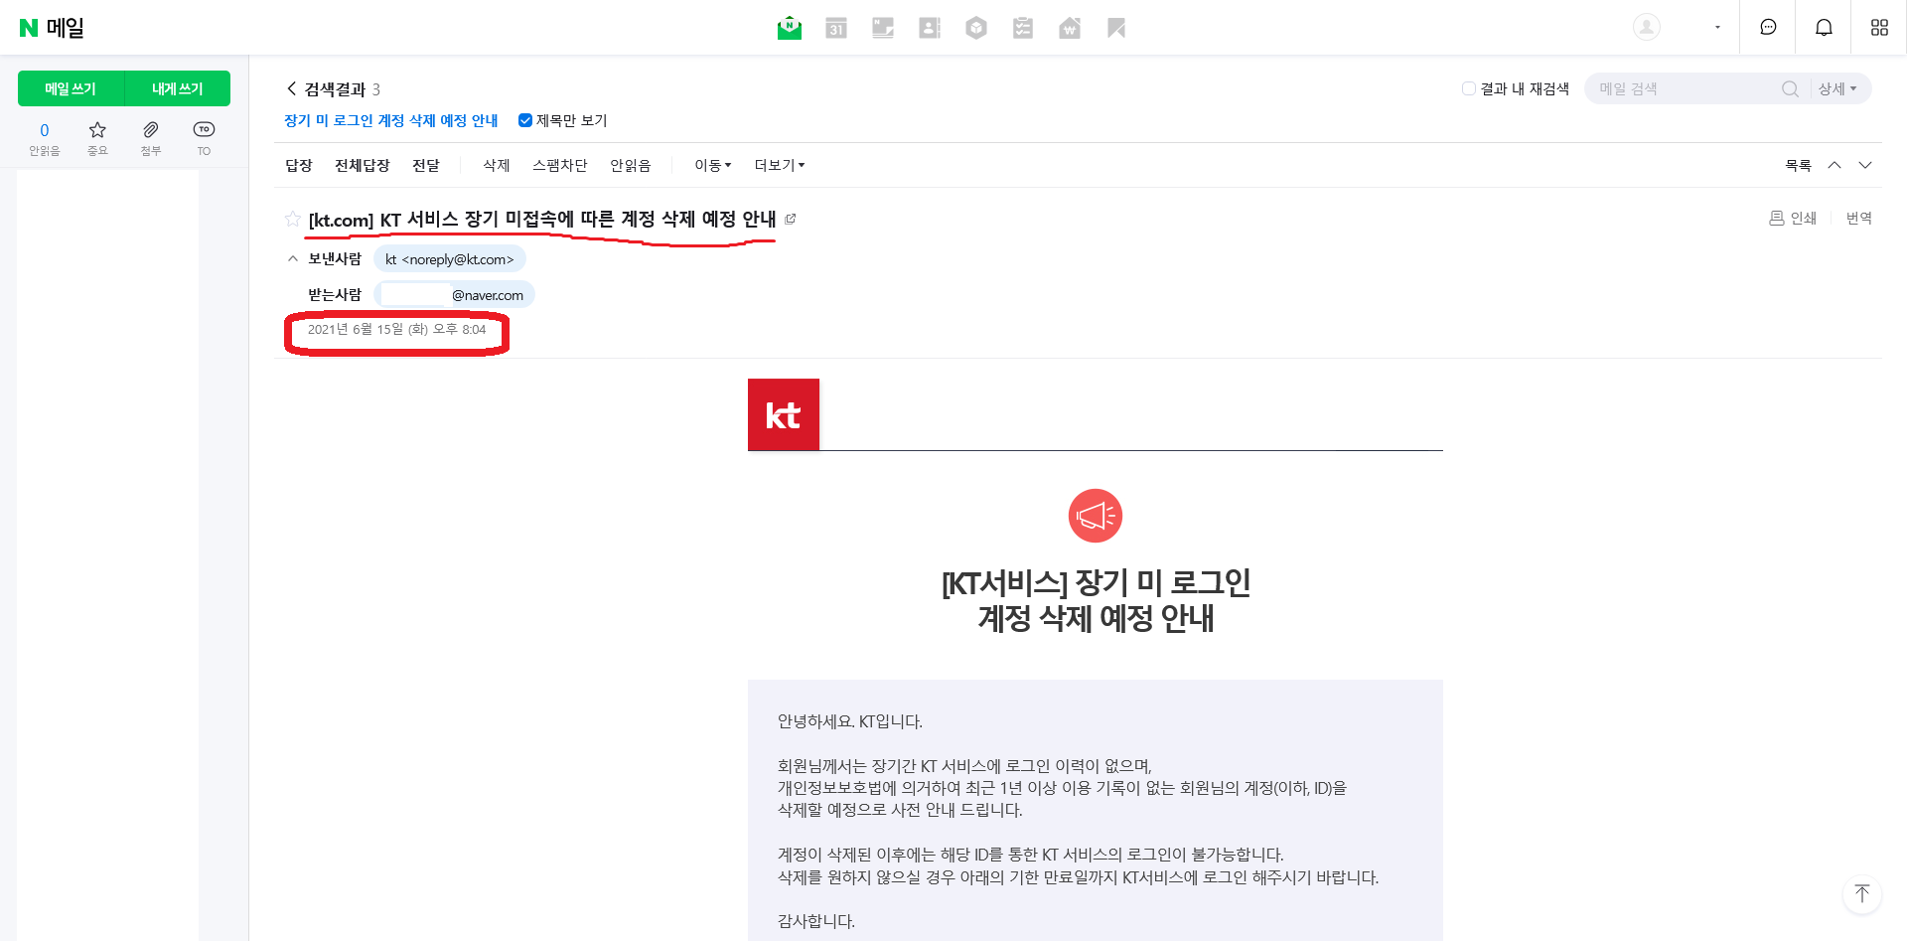This screenshot has width=1907, height=941.
Task: Click 삭제 to delete the mail
Action: point(497,165)
